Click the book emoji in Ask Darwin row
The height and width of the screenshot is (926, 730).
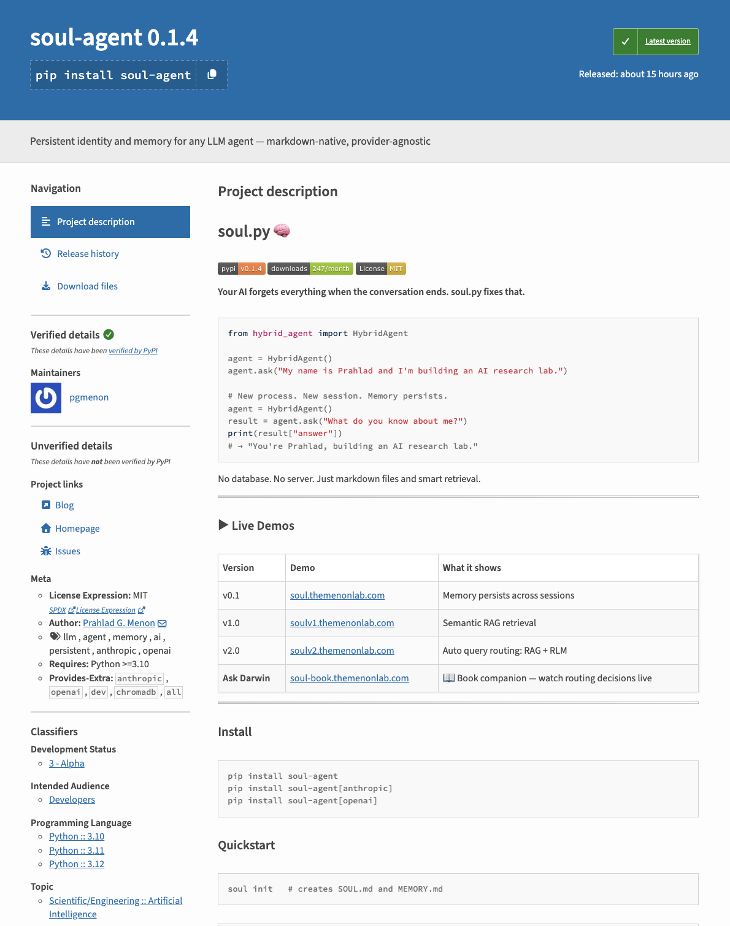pos(449,678)
